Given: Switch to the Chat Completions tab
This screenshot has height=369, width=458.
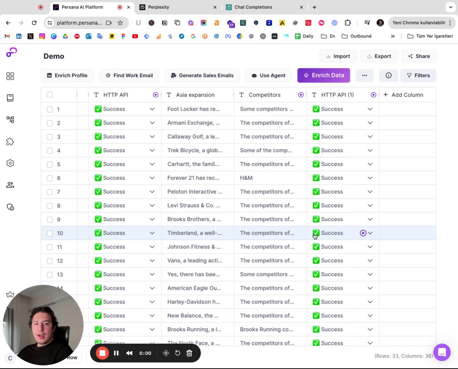Looking at the screenshot, I should pyautogui.click(x=265, y=7).
